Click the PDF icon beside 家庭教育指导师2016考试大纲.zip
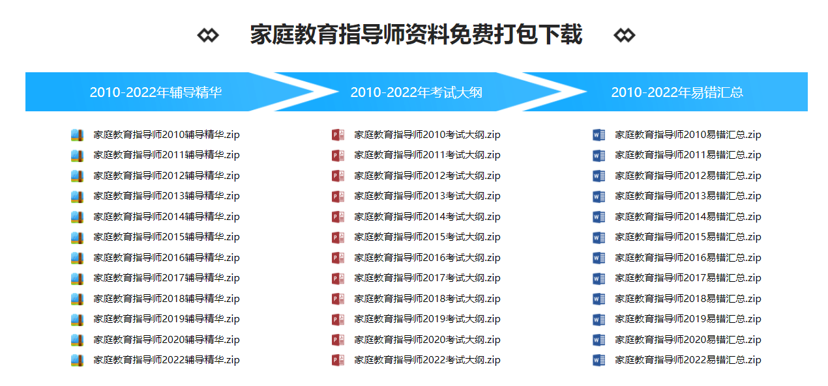This screenshot has width=828, height=386. tap(338, 258)
